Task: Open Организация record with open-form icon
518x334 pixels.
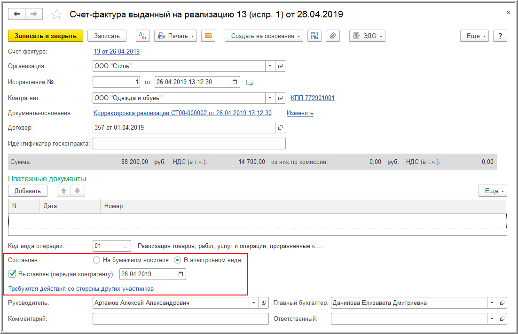Action: tap(281, 66)
